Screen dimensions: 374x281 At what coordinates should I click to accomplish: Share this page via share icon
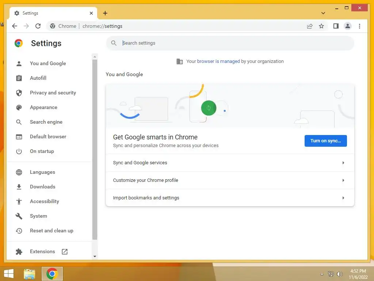pos(310,26)
